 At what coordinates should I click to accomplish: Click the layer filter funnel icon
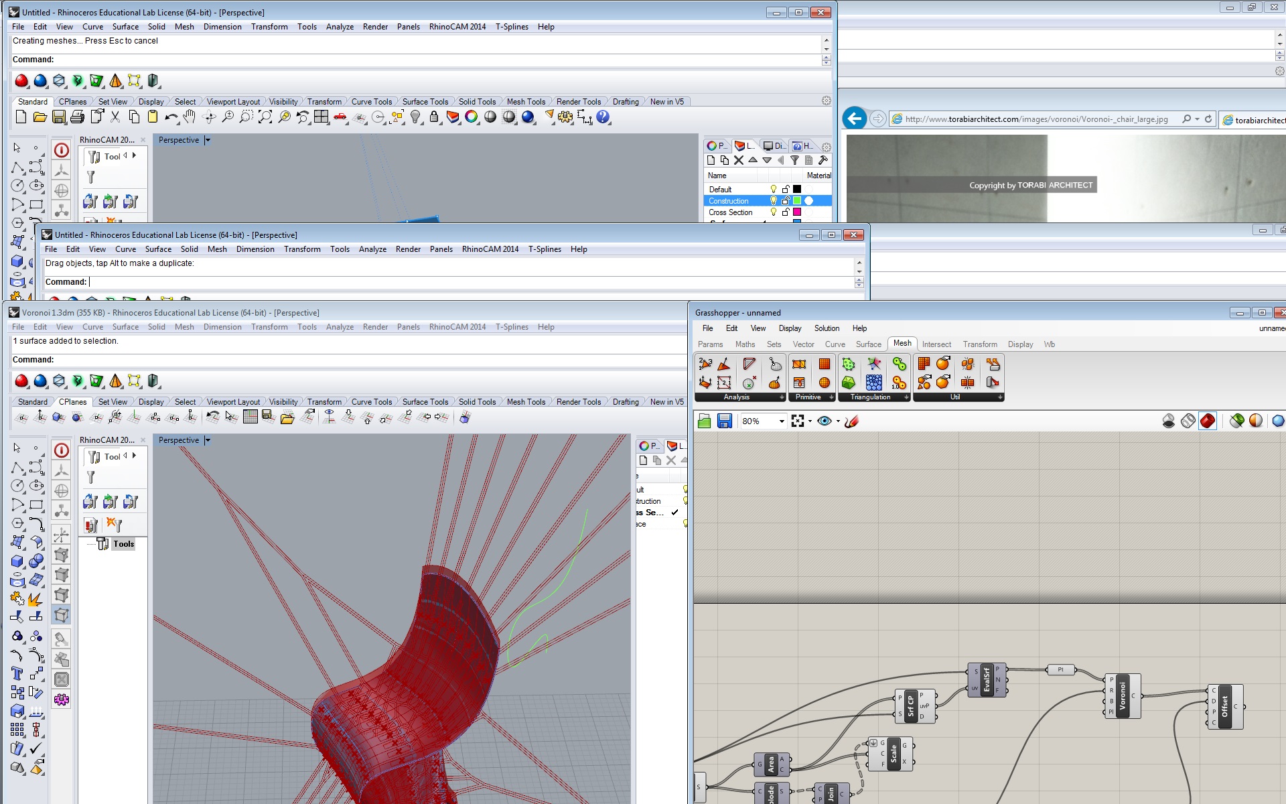pyautogui.click(x=794, y=160)
